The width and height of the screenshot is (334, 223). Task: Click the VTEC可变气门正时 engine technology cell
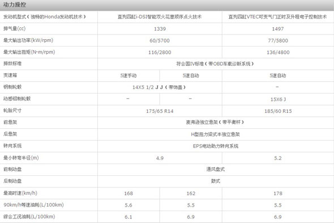point(278,16)
